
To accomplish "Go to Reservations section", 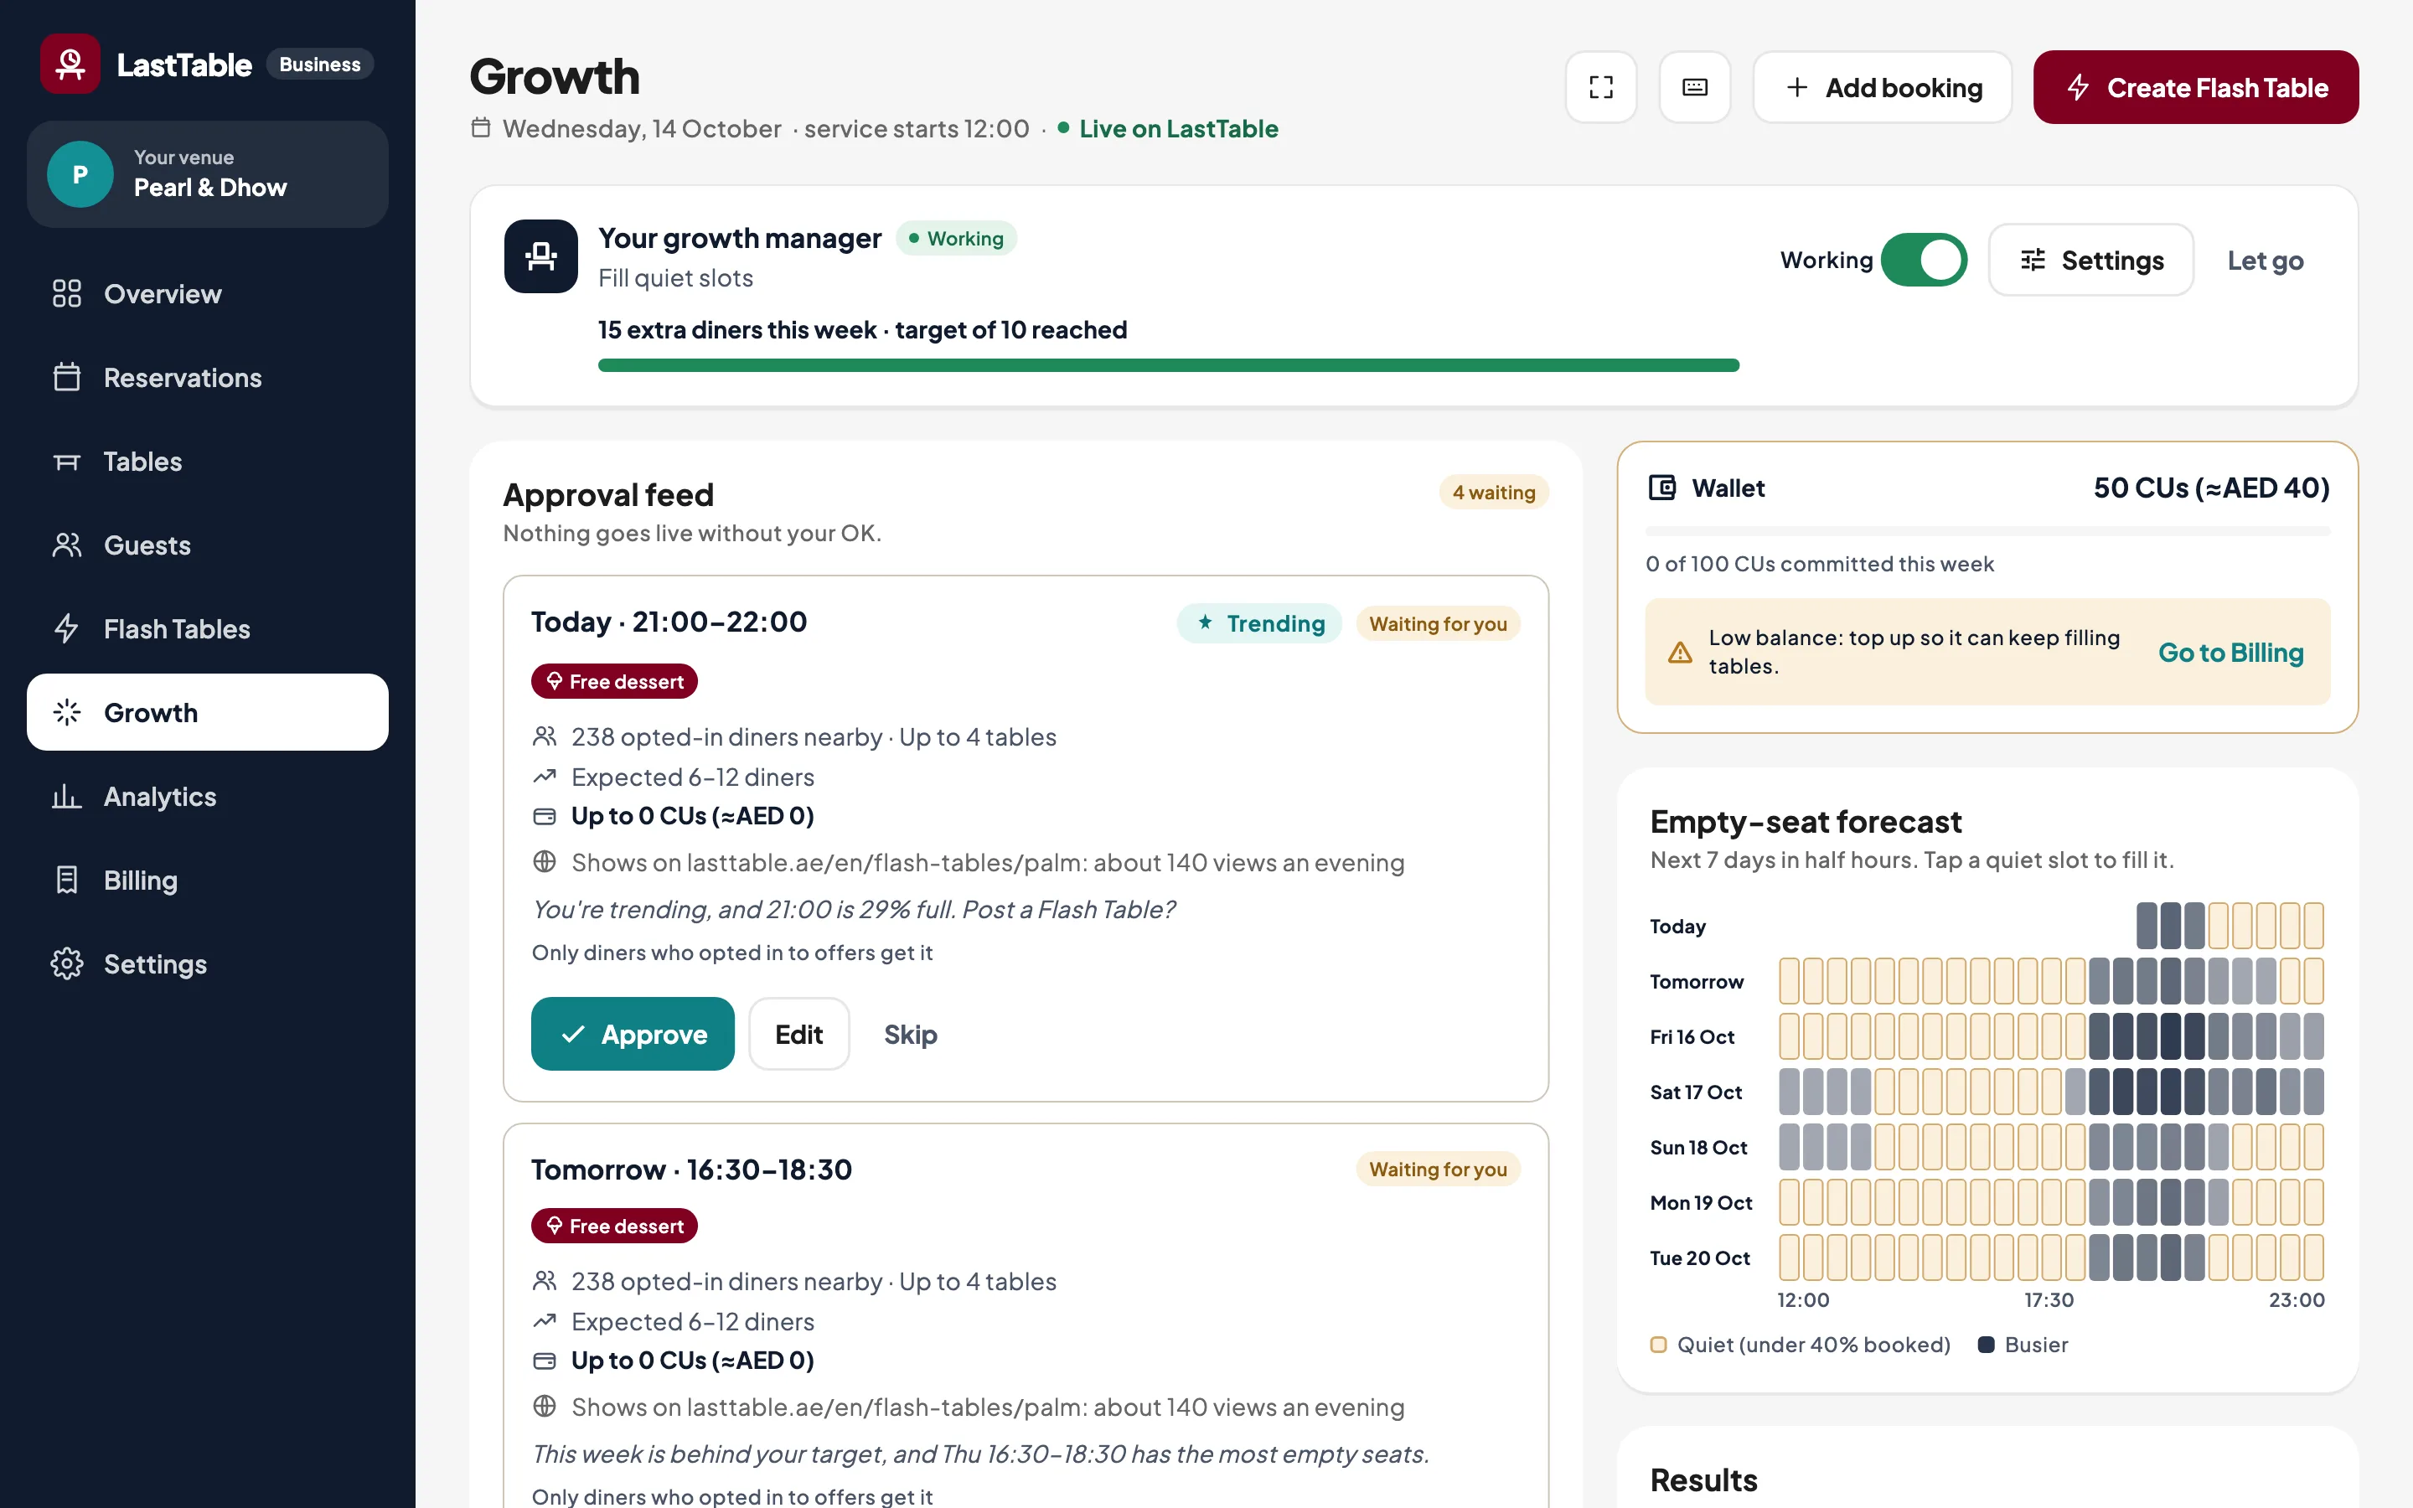I will pyautogui.click(x=208, y=377).
